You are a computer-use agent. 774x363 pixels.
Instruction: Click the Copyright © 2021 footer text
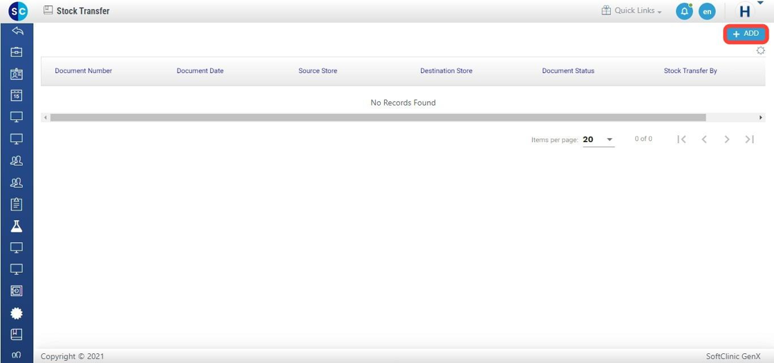click(73, 356)
